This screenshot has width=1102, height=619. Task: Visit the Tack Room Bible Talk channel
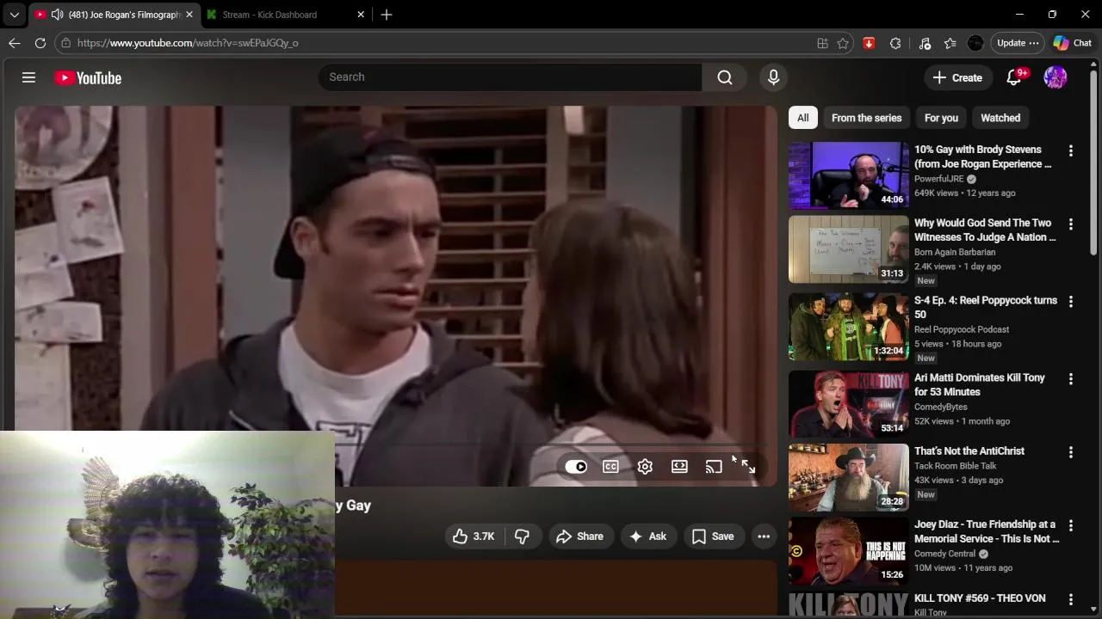click(956, 466)
